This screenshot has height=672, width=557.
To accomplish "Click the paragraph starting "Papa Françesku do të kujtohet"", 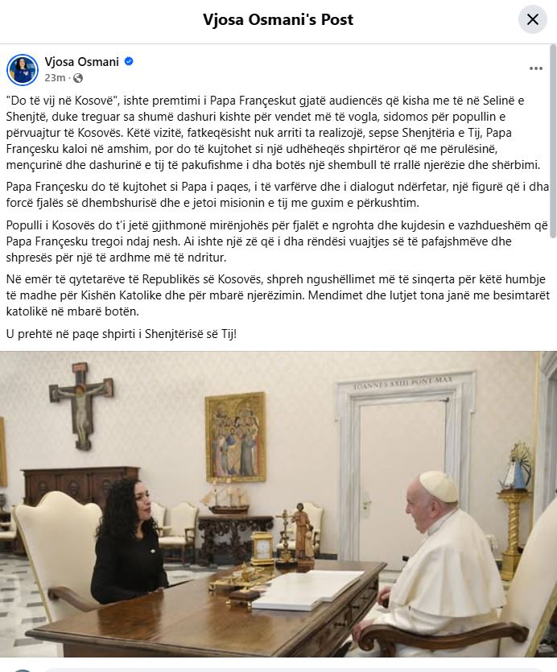I will [277, 195].
